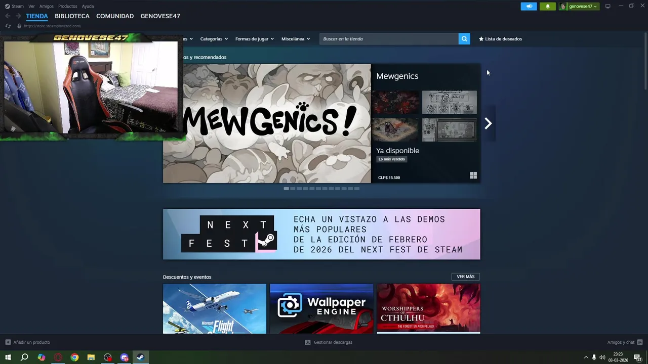Open the Windows notification center
The width and height of the screenshot is (648, 364).
(638, 357)
